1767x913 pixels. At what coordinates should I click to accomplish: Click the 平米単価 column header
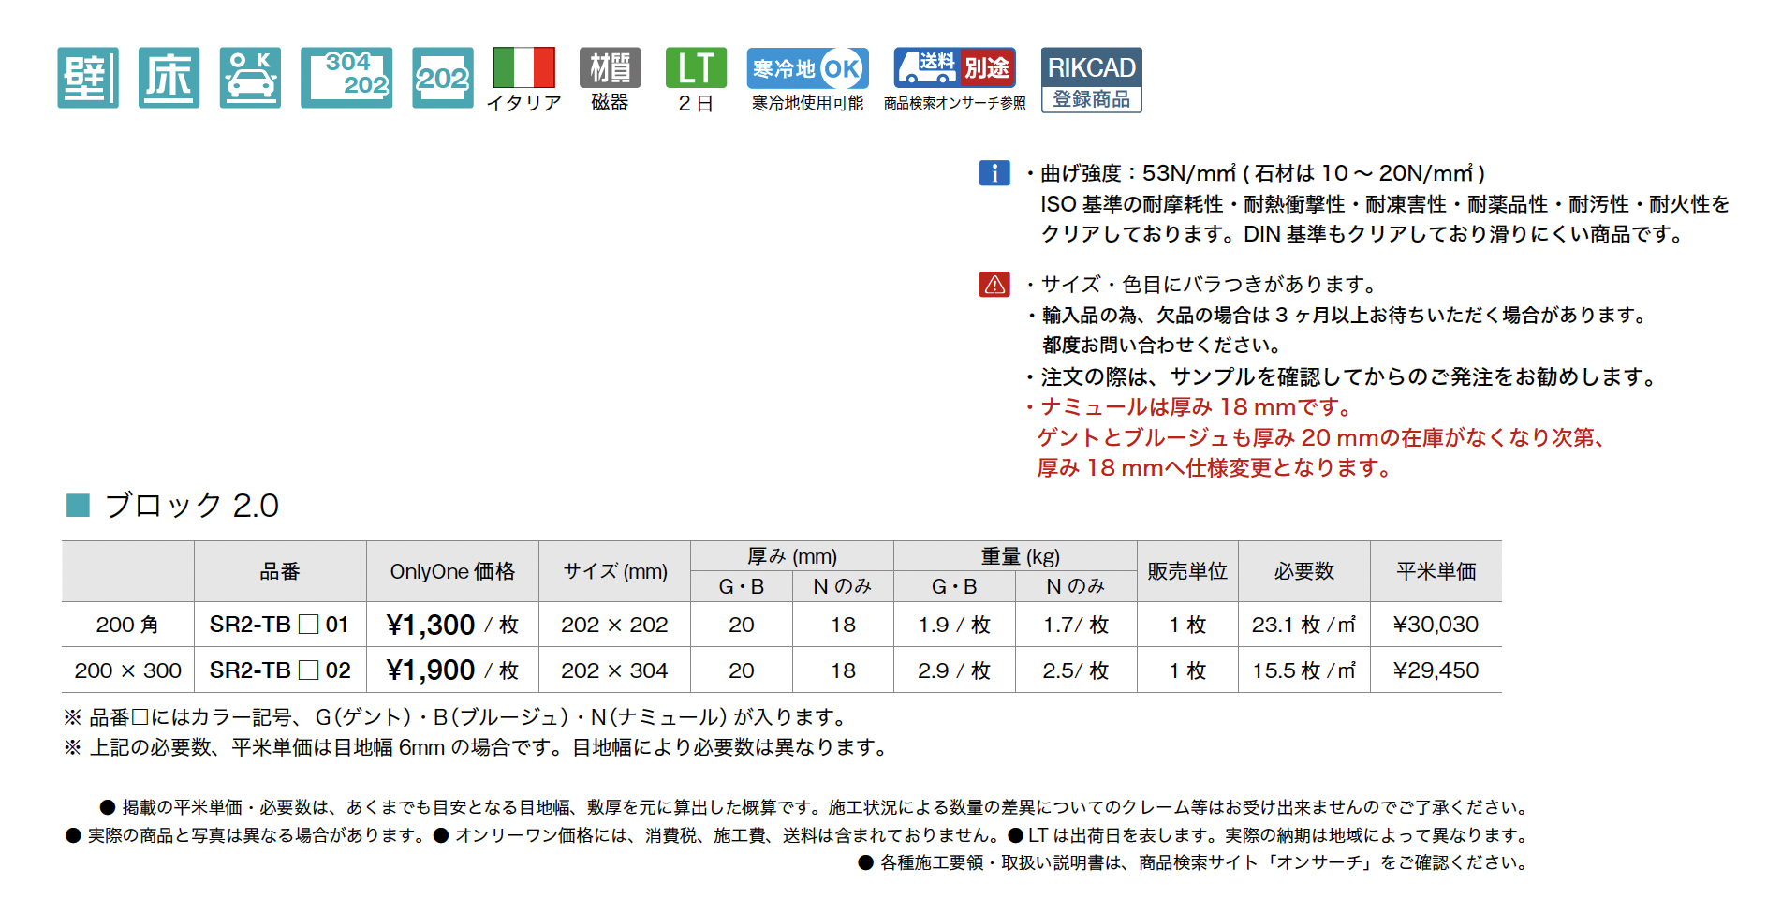pos(1436,571)
